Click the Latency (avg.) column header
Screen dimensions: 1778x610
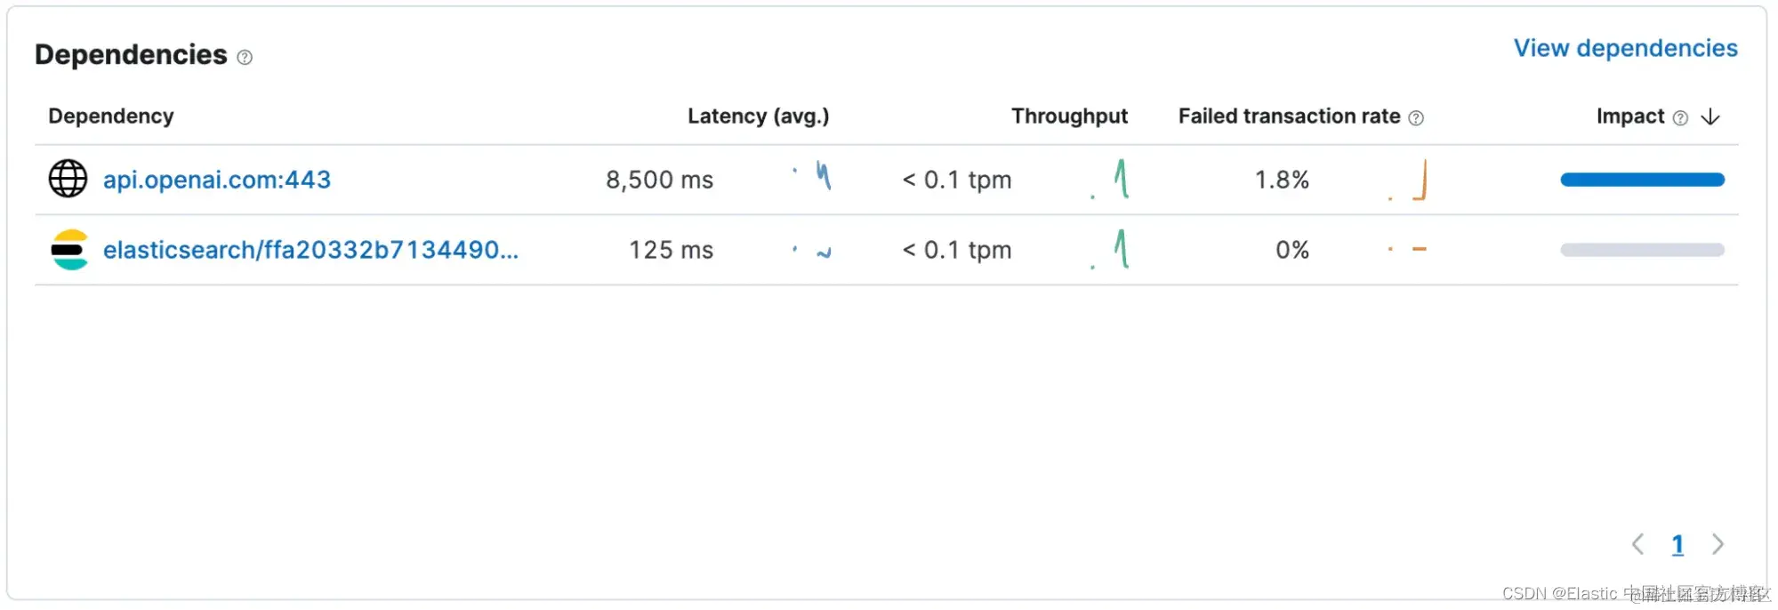pos(758,116)
